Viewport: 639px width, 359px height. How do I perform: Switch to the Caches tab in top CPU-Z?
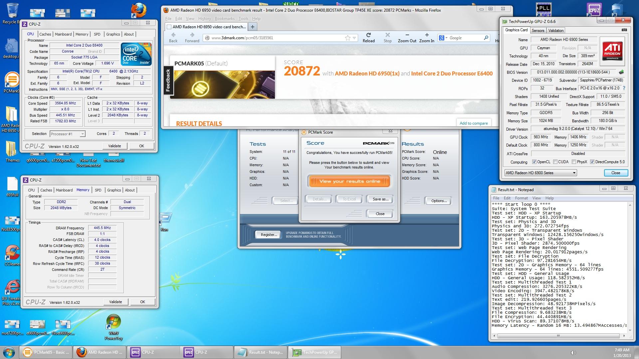point(45,34)
